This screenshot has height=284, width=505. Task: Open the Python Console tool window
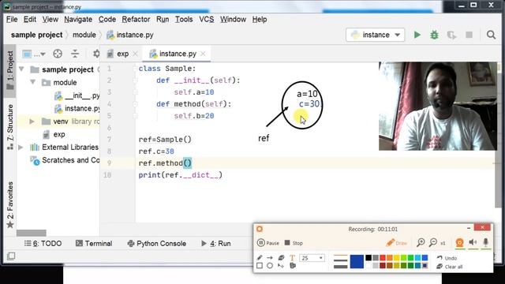click(x=157, y=244)
